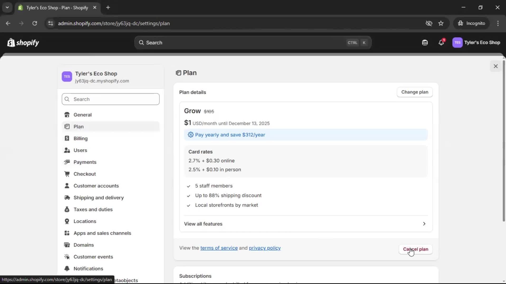506x284 pixels.
Task: Click the Change plan button
Action: click(415, 92)
